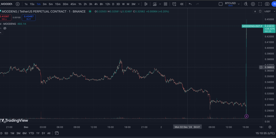The height and width of the screenshot is (138, 276).
Task: Collapse the indicator legend chevron
Action: [0, 32]
